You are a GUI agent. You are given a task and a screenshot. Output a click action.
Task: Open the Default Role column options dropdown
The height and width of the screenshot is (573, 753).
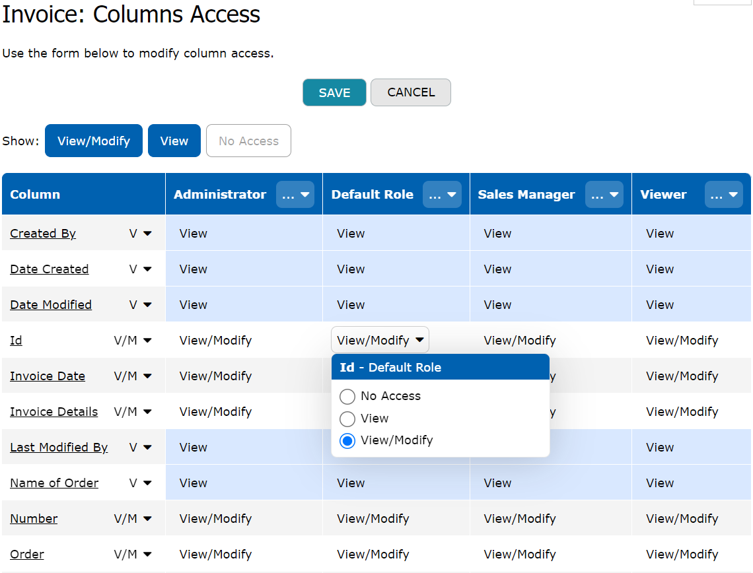point(442,194)
